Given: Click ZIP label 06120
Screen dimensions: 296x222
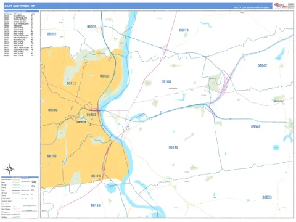Looking at the screenshot, I should pos(104,76).
